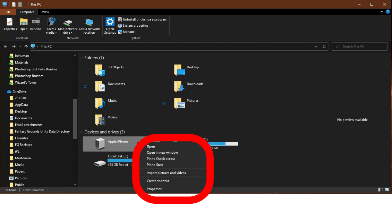The width and height of the screenshot is (392, 204).
Task: Open Settings from the ribbon
Action: pos(110,26)
